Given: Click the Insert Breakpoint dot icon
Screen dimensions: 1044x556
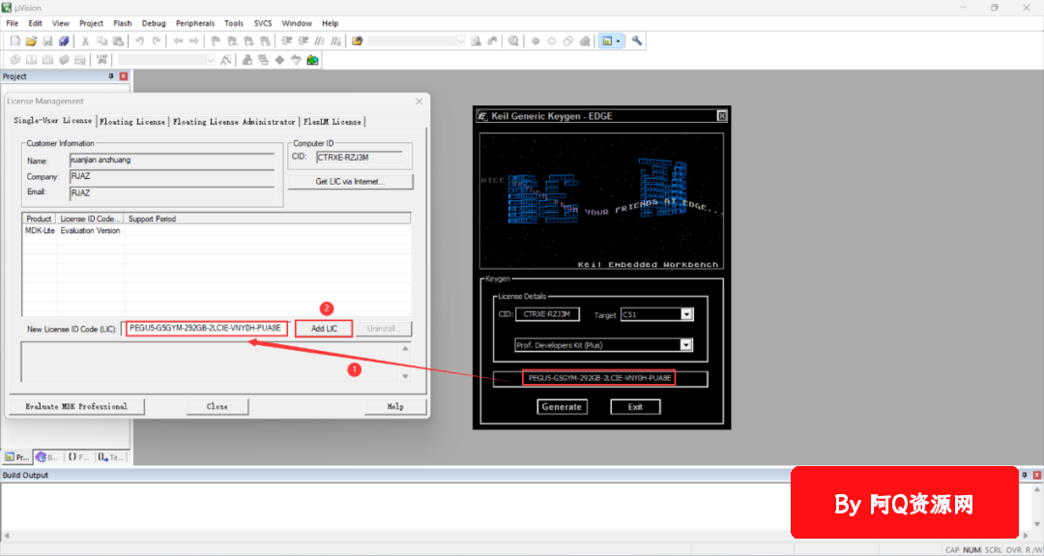Looking at the screenshot, I should pyautogui.click(x=536, y=42).
